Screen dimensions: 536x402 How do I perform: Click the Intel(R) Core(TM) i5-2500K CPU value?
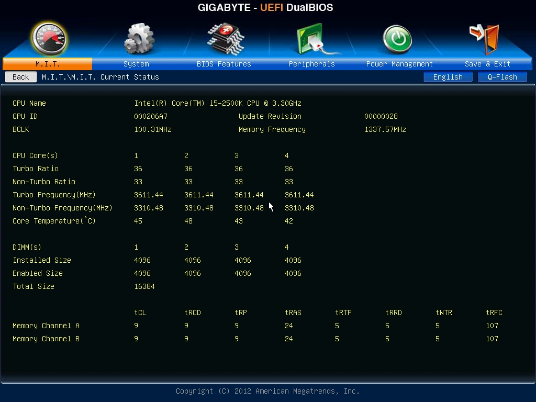click(218, 103)
